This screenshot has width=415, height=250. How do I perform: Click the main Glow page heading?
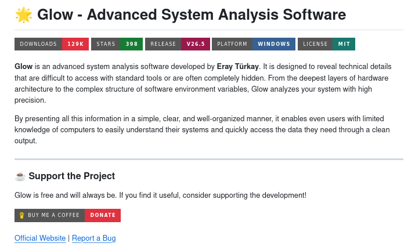click(192, 15)
